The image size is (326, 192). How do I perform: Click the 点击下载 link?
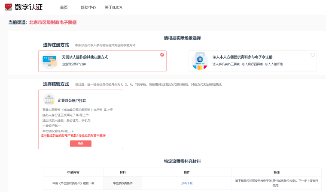click(187, 183)
